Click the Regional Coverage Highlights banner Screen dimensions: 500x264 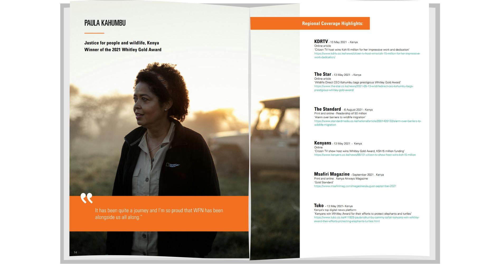click(x=310, y=23)
